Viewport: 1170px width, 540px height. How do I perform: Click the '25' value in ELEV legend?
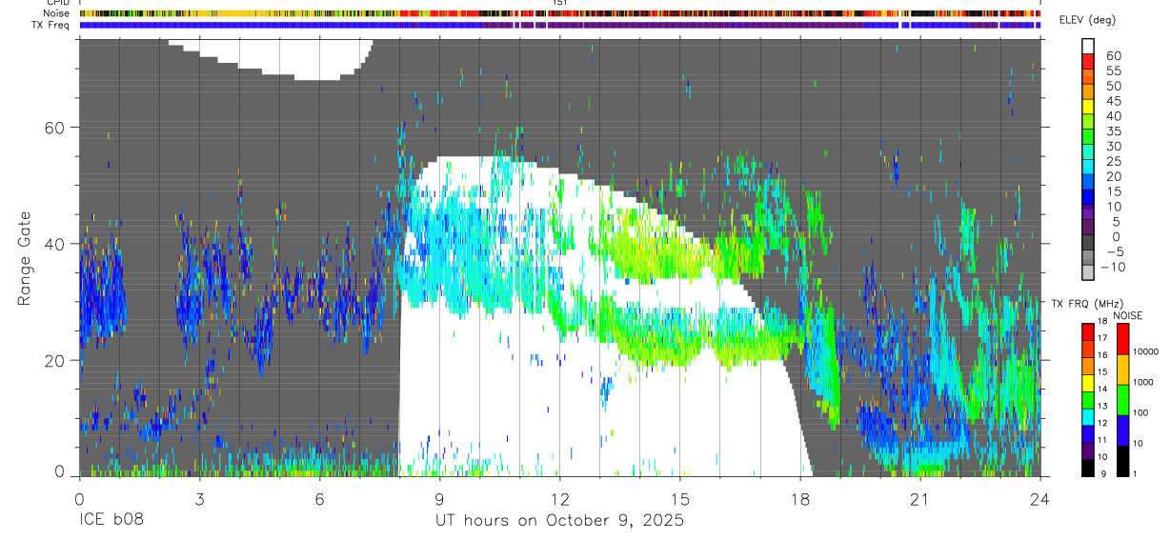click(x=1112, y=161)
